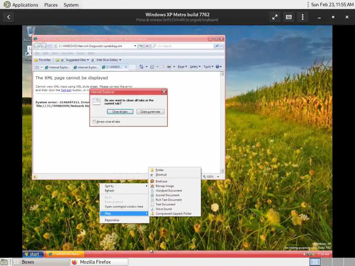355x266 pixels.
Task: Expand the Print options dropdown arrow
Action: 174,67
